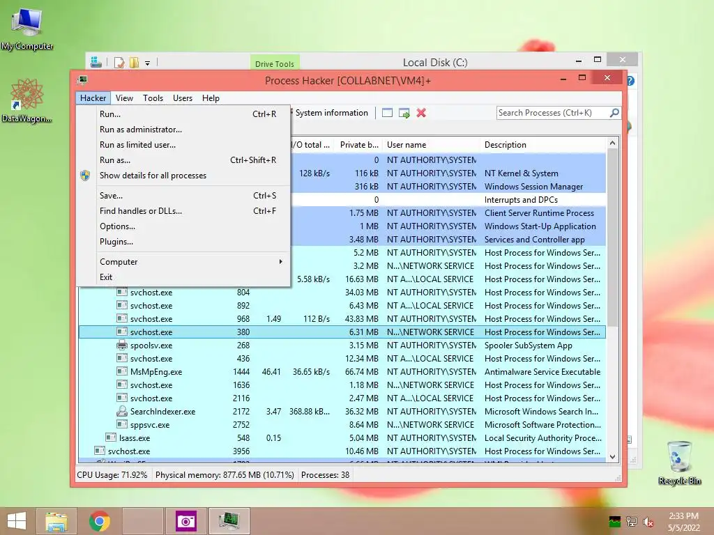Image resolution: width=714 pixels, height=535 pixels.
Task: Click Windows Session Manager description
Action: point(533,187)
